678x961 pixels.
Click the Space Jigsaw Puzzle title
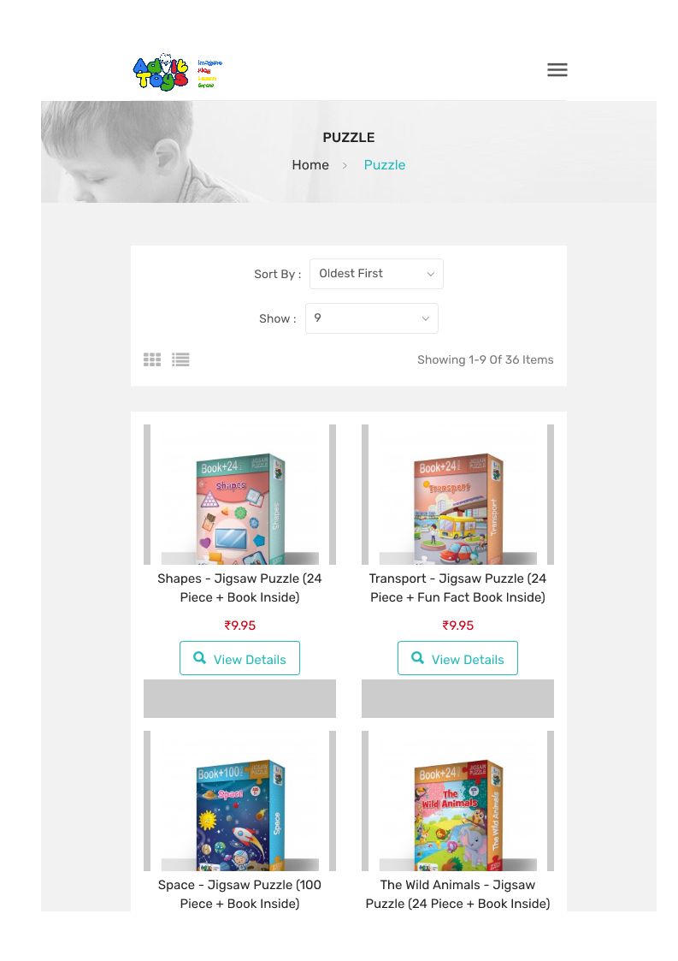[239, 894]
